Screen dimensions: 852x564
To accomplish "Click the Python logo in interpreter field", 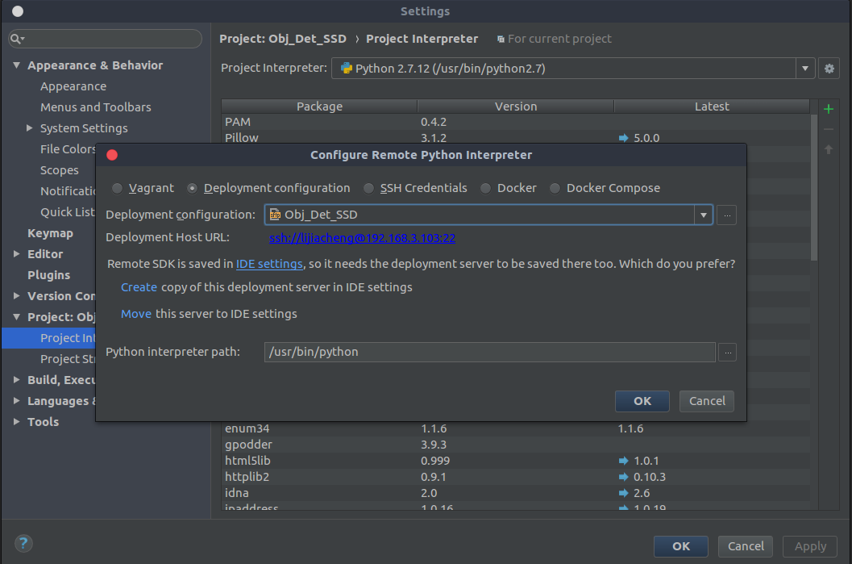I will click(x=346, y=68).
